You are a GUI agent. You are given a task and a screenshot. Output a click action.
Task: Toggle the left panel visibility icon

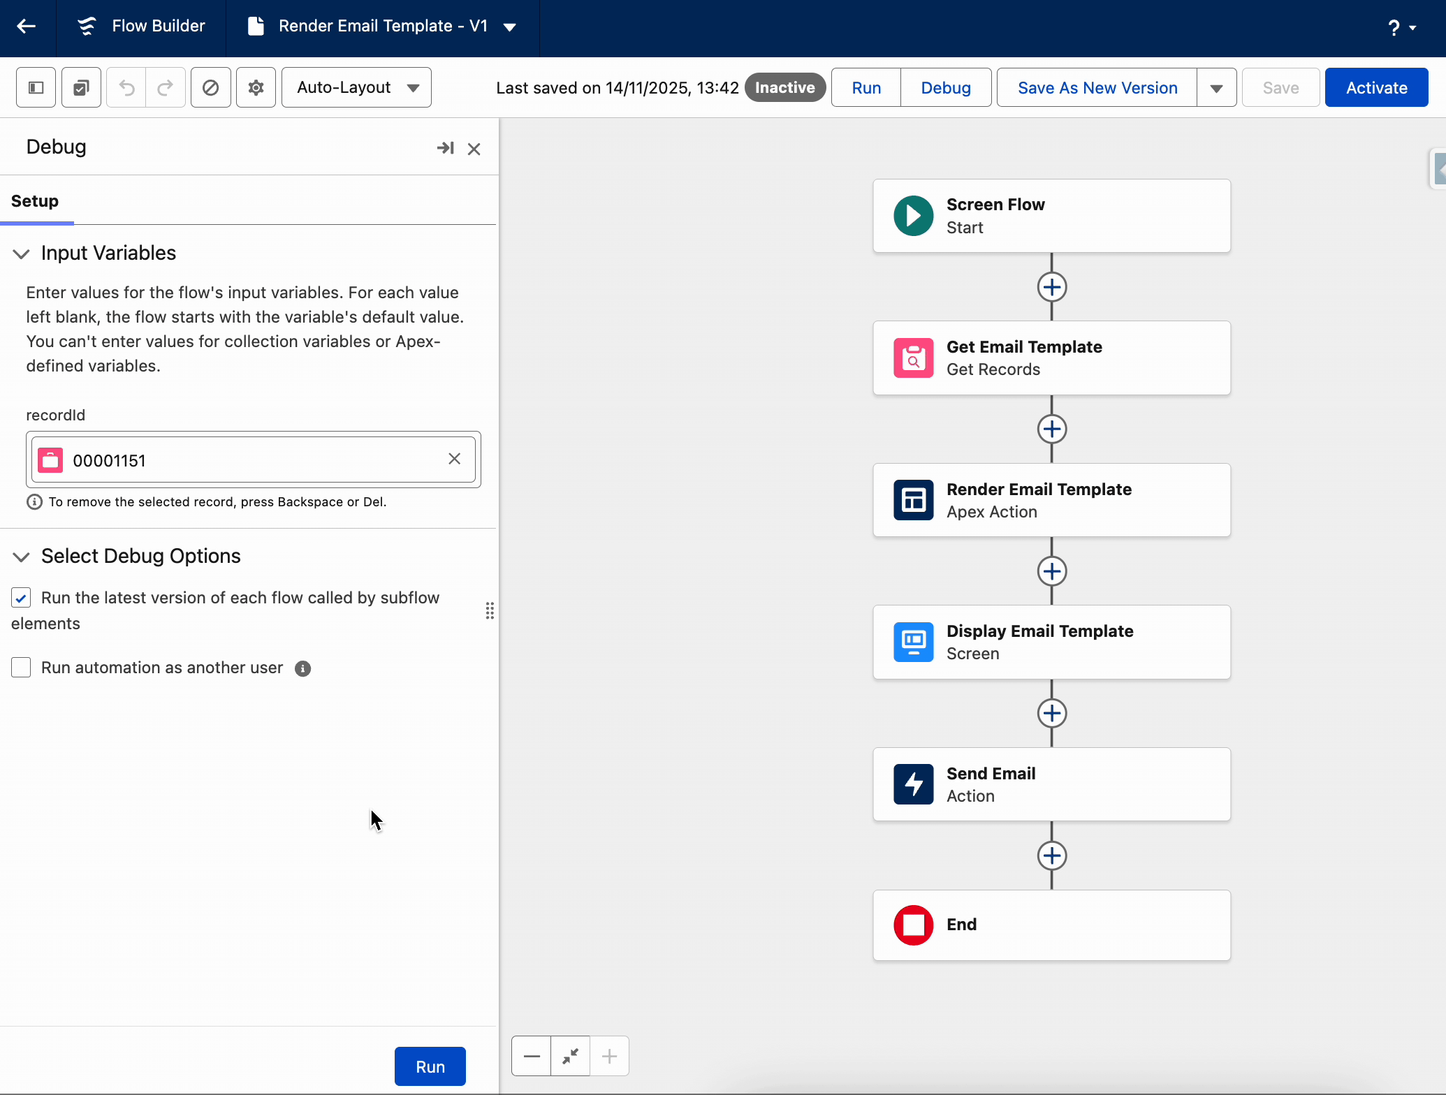pyautogui.click(x=35, y=87)
